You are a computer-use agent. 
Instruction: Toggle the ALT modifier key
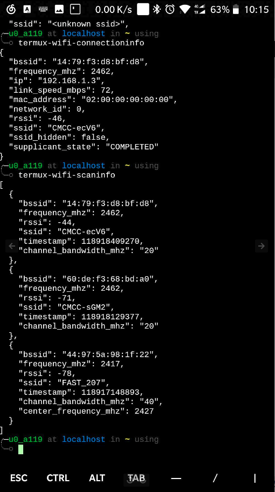97,478
